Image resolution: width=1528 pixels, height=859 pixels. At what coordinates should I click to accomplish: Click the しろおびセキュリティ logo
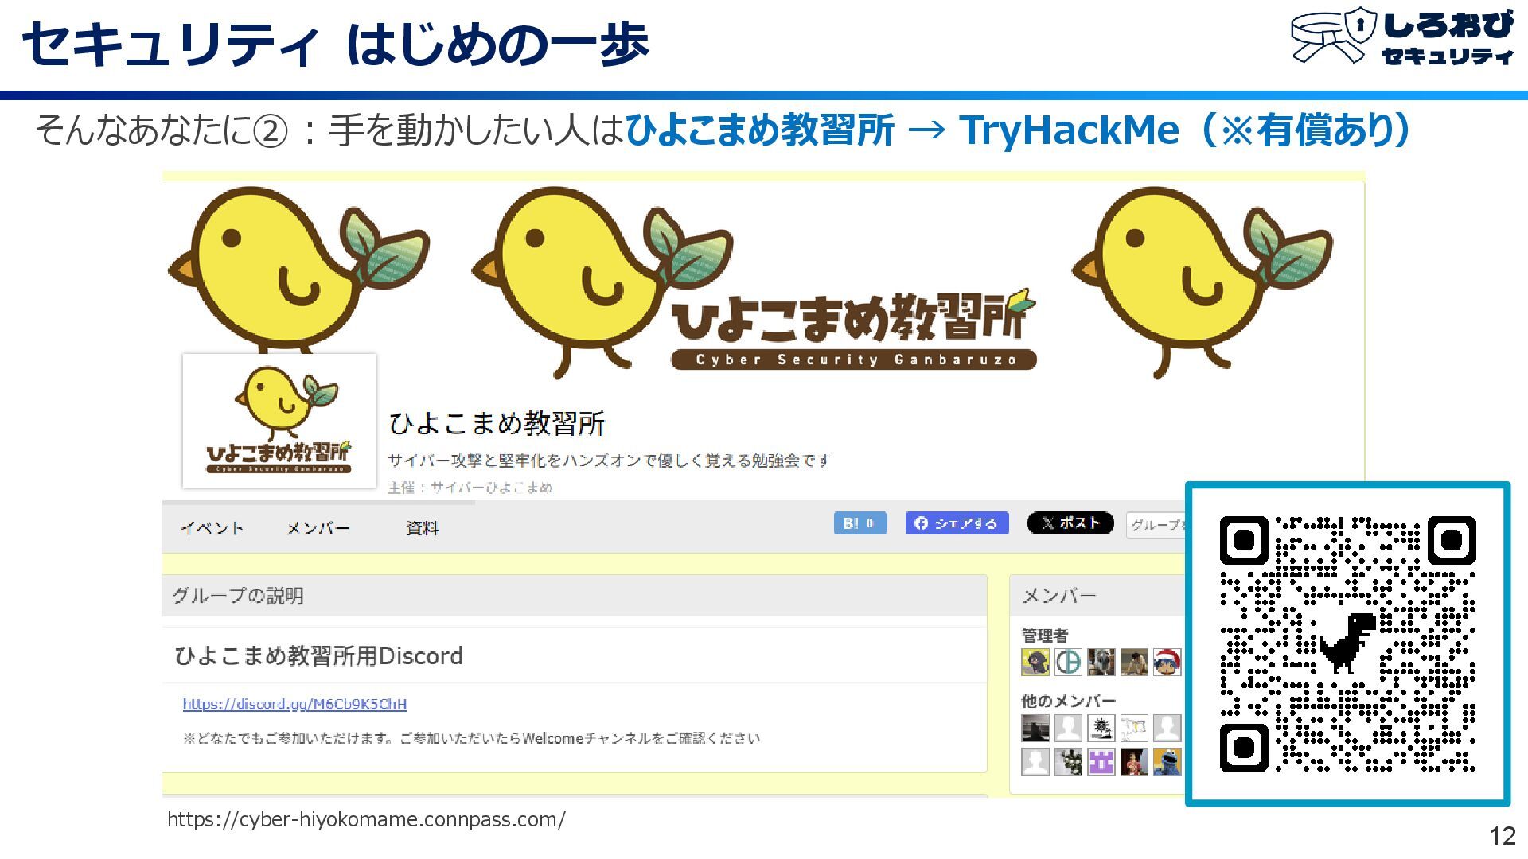[1402, 37]
